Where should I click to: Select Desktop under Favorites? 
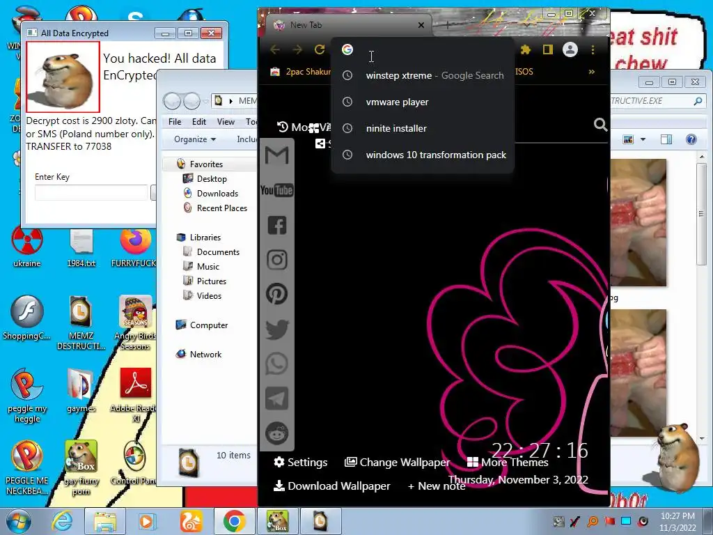coord(212,179)
